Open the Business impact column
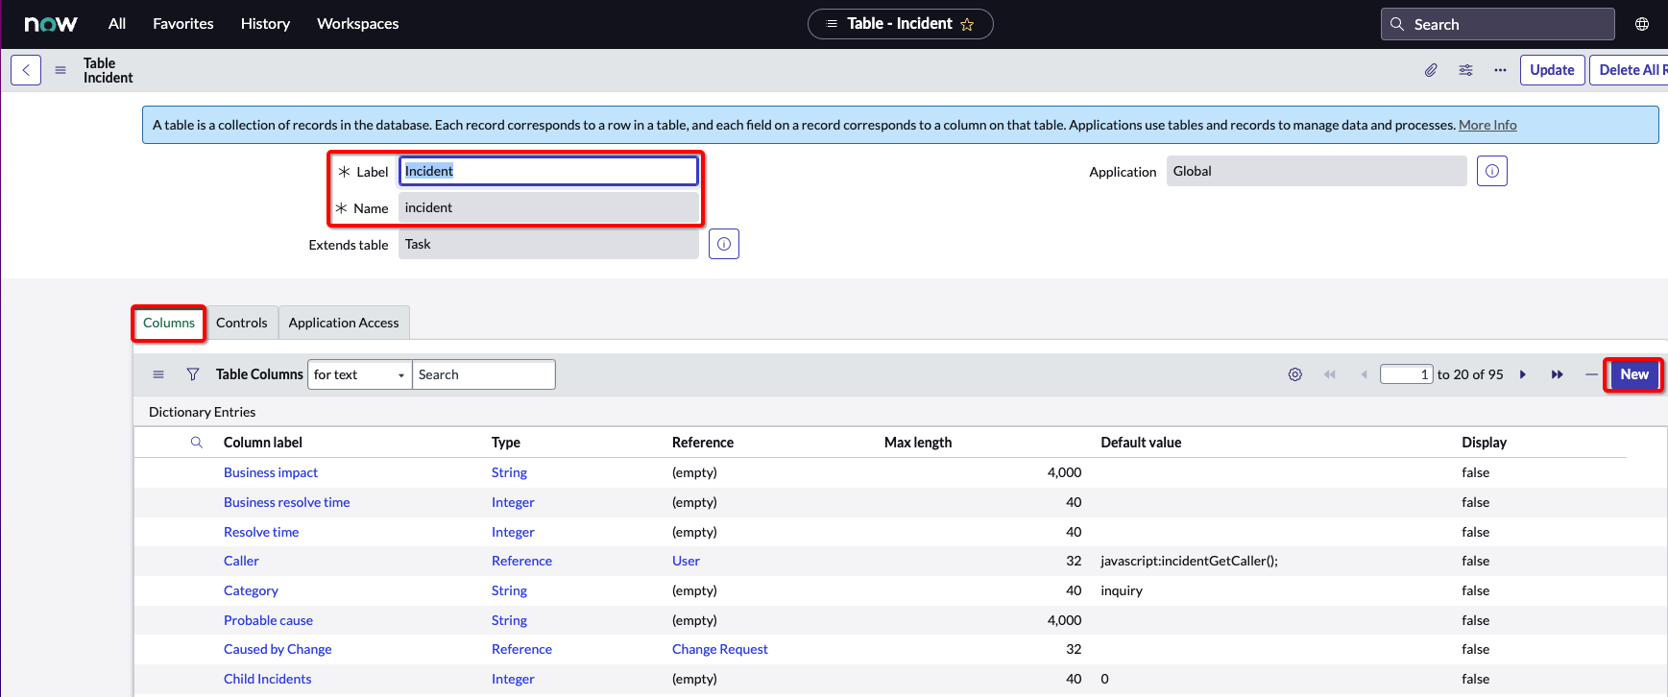1668x697 pixels. click(271, 472)
